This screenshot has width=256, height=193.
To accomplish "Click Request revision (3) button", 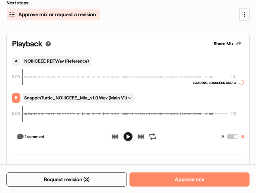I will pos(67,180).
